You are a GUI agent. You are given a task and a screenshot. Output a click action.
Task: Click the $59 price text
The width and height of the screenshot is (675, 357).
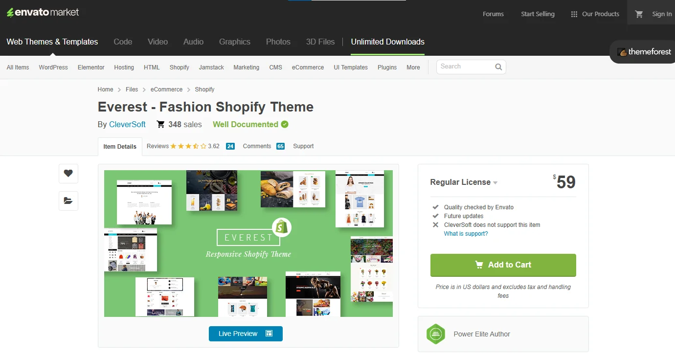pos(564,182)
